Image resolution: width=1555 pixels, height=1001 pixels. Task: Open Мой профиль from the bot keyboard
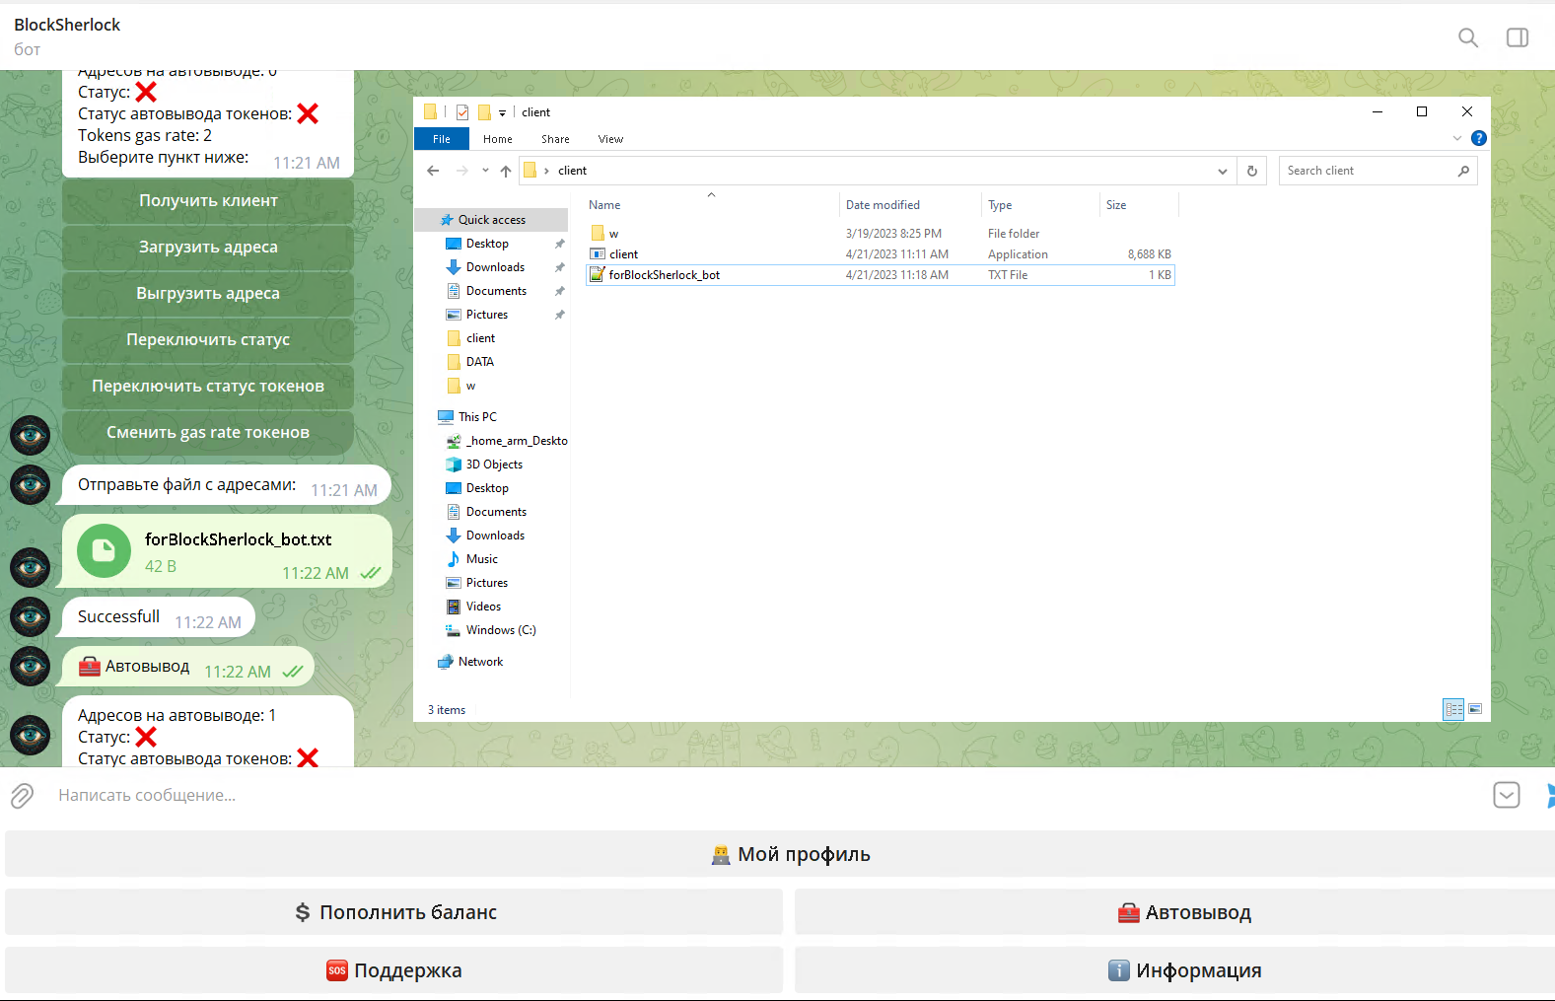pyautogui.click(x=780, y=854)
